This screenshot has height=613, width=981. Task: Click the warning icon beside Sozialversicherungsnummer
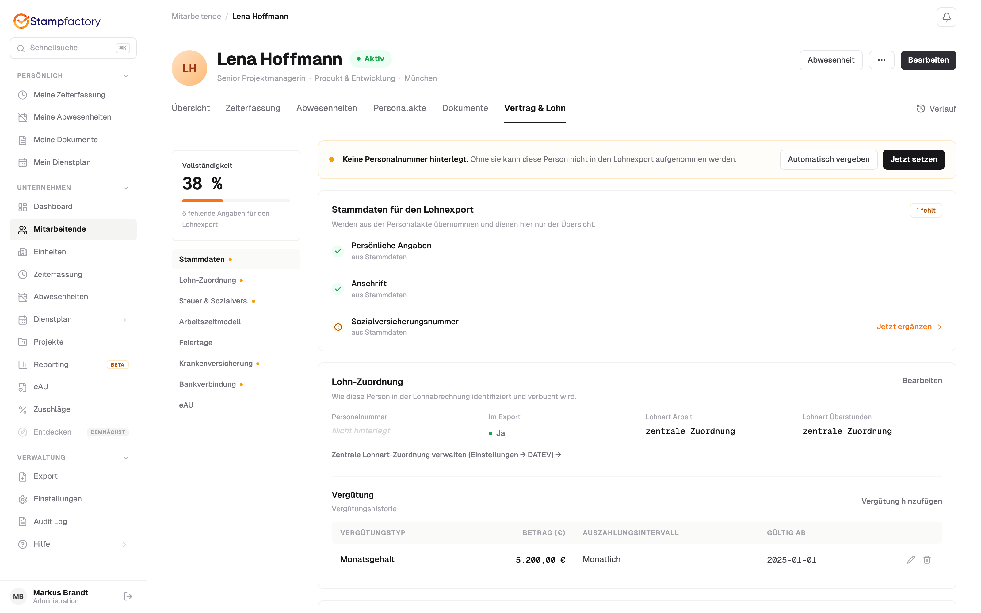[338, 327]
